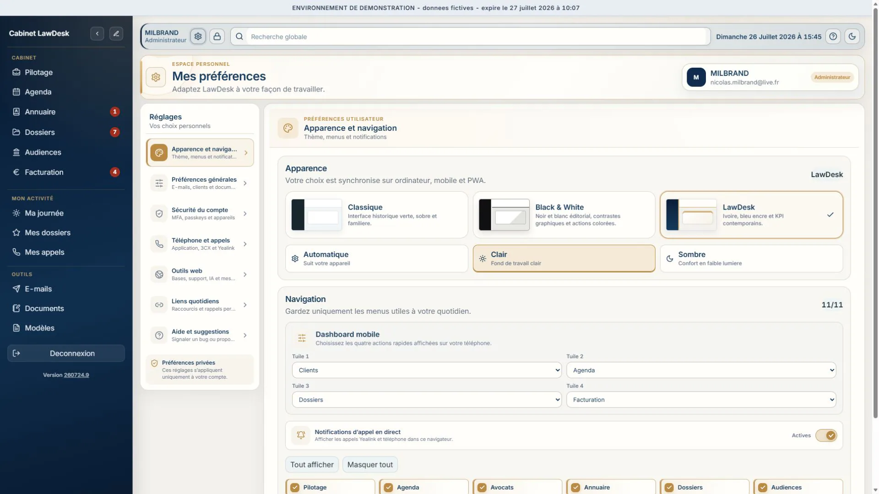879x494 pixels.
Task: Click the Mes préférences gear icon in header
Action: pyautogui.click(x=156, y=77)
